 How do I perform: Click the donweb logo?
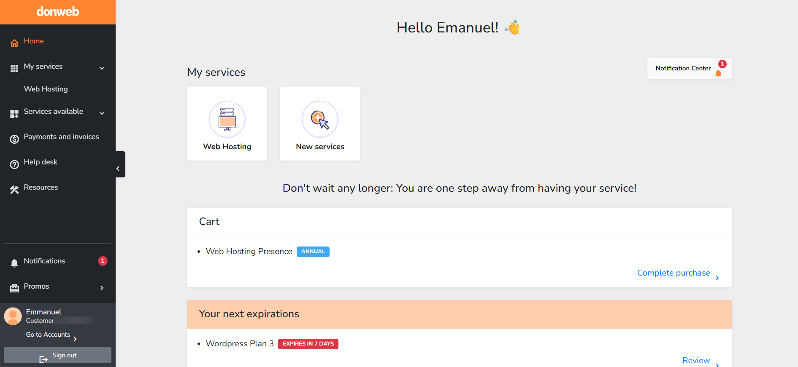pyautogui.click(x=58, y=11)
